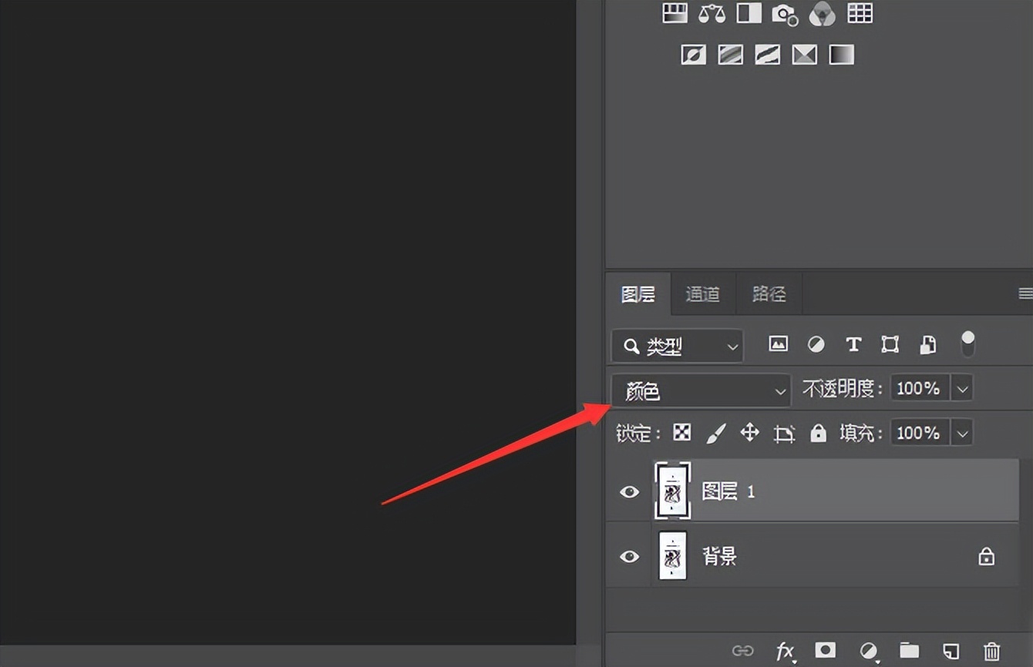Open the fx layer style menu
Screen dimensions: 1033x667
pyautogui.click(x=785, y=652)
